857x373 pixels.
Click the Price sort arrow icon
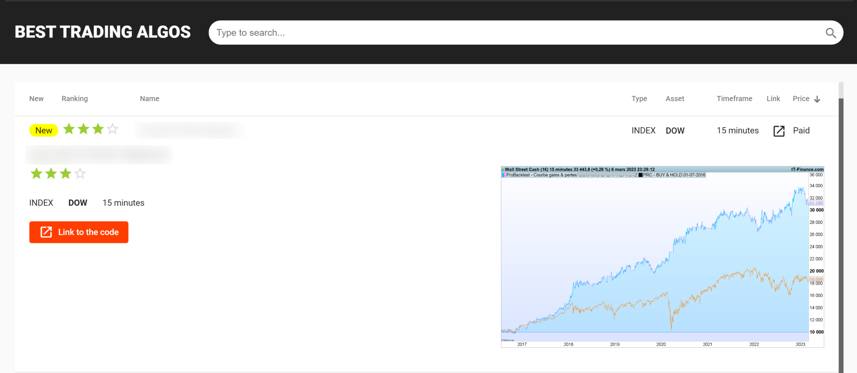coord(817,99)
